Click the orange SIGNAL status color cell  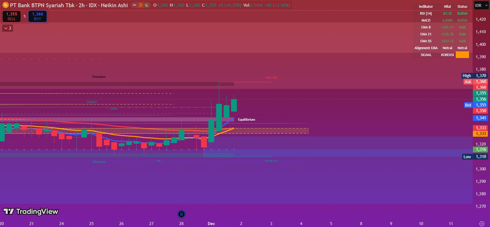[462, 55]
